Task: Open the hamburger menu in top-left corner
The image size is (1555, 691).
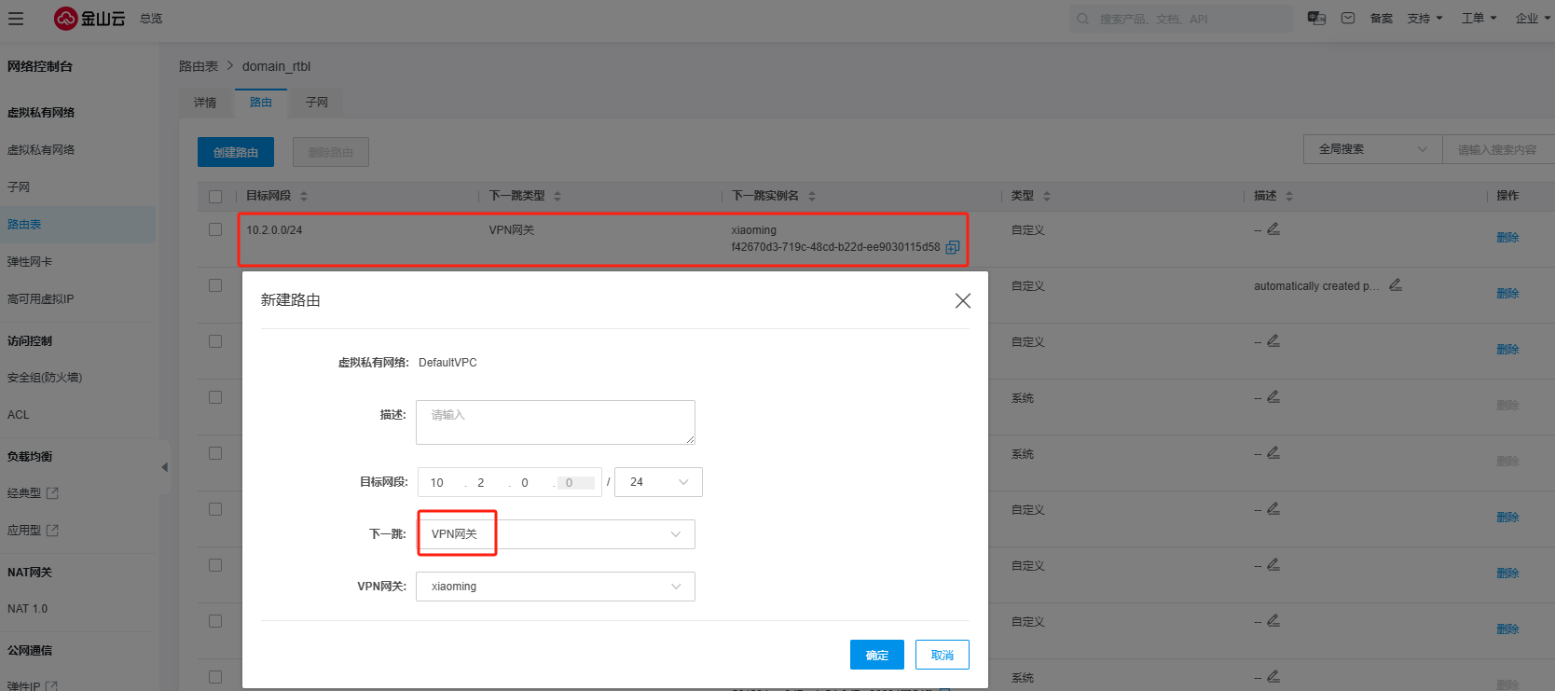Action: click(16, 19)
